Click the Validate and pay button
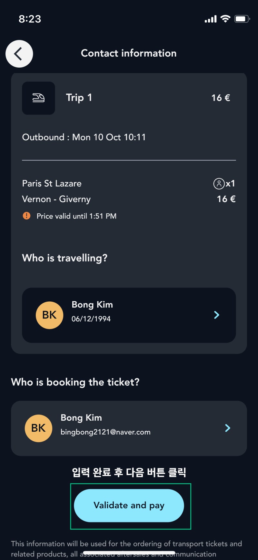The height and width of the screenshot is (560, 258). click(x=129, y=505)
